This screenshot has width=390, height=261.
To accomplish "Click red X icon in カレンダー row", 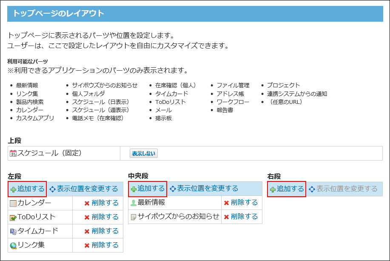I will pyautogui.click(x=87, y=204).
